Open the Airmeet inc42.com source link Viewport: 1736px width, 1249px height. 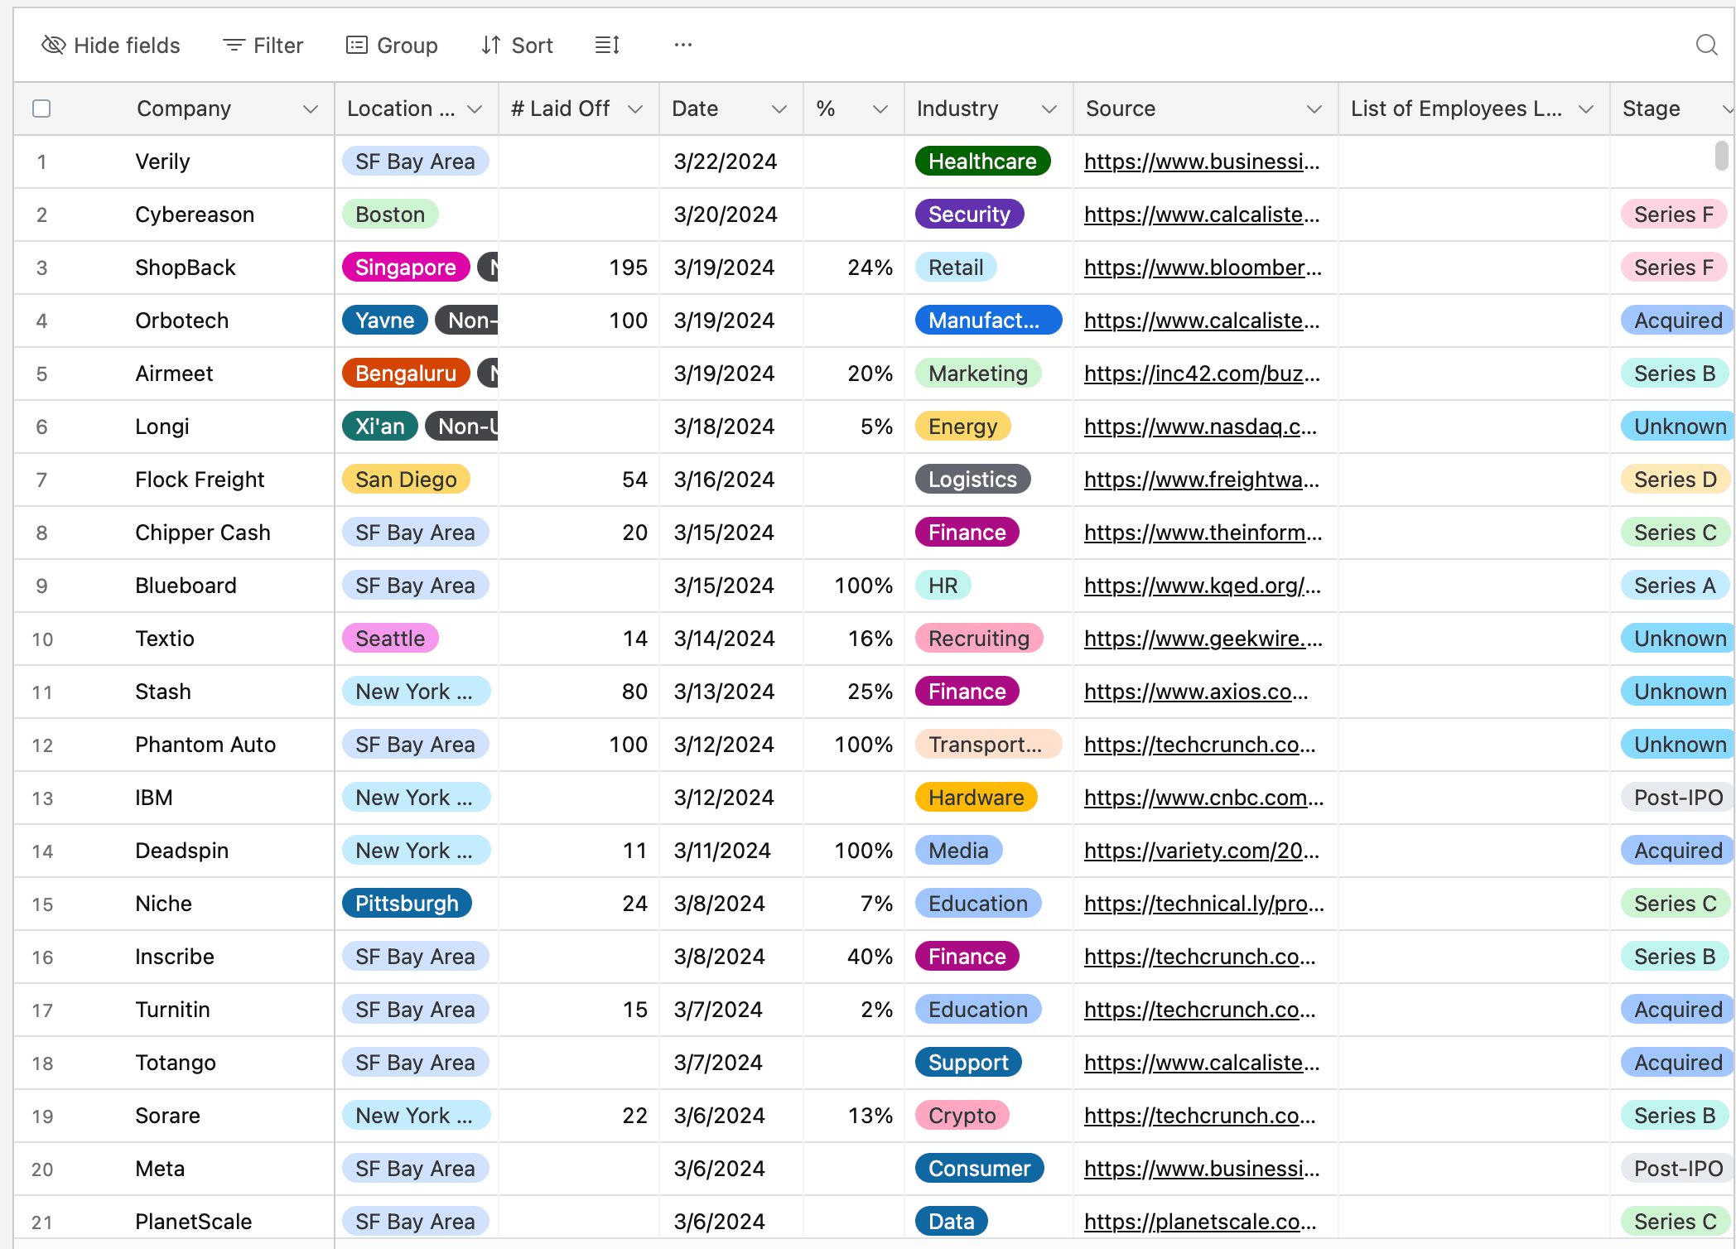click(x=1201, y=374)
